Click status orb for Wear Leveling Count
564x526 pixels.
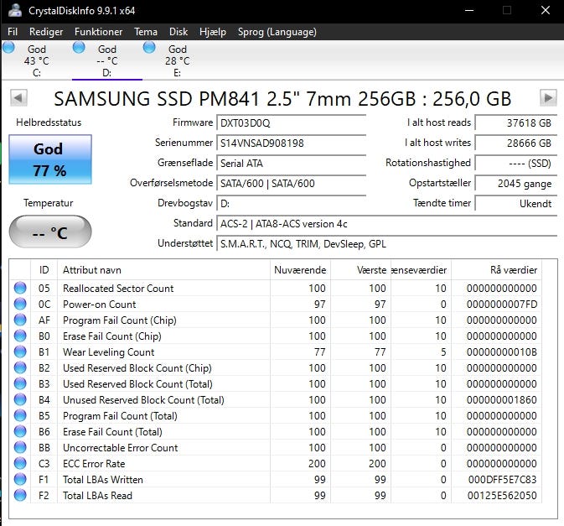(20, 352)
